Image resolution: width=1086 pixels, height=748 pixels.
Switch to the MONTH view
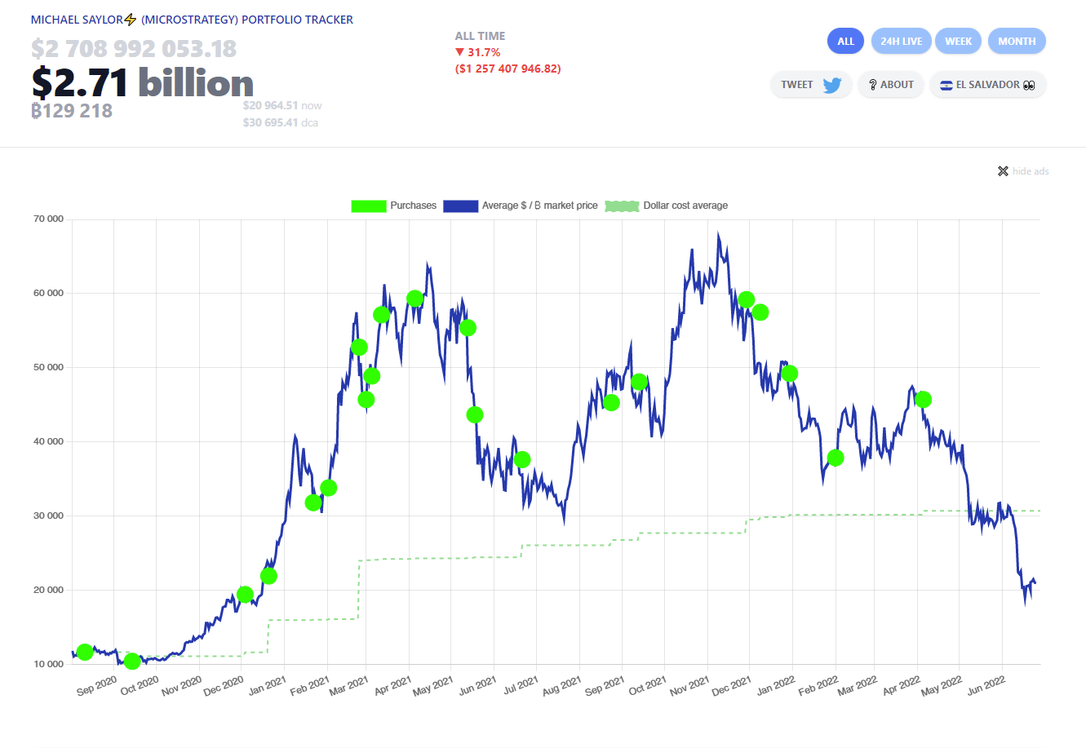pyautogui.click(x=1017, y=41)
